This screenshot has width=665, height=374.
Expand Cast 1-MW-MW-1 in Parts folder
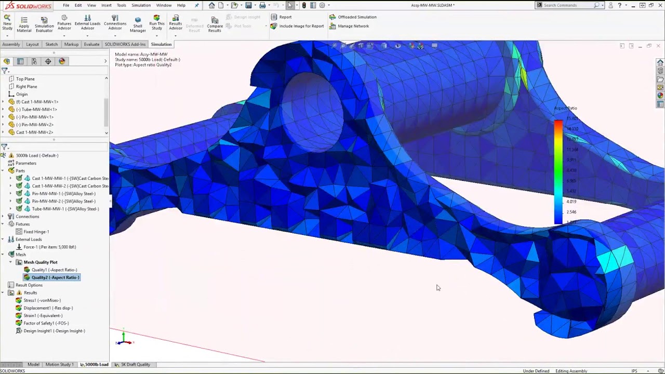(x=10, y=178)
